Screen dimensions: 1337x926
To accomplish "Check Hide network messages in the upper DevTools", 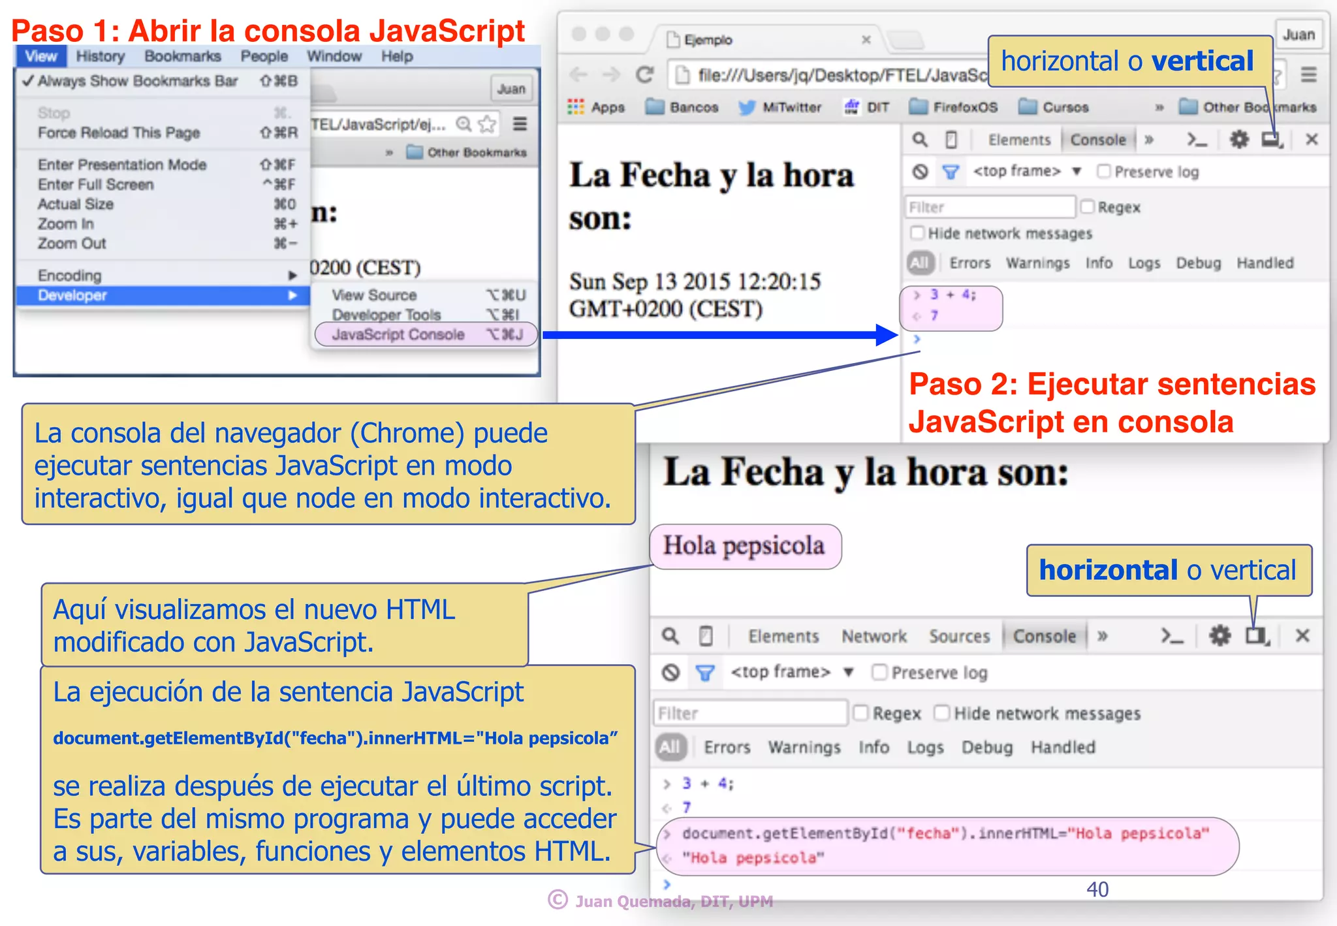I will pyautogui.click(x=917, y=233).
